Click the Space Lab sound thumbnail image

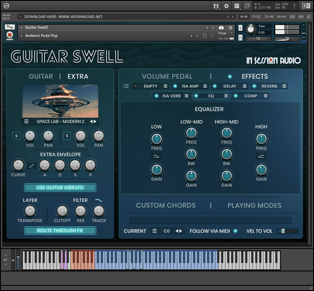[60, 101]
